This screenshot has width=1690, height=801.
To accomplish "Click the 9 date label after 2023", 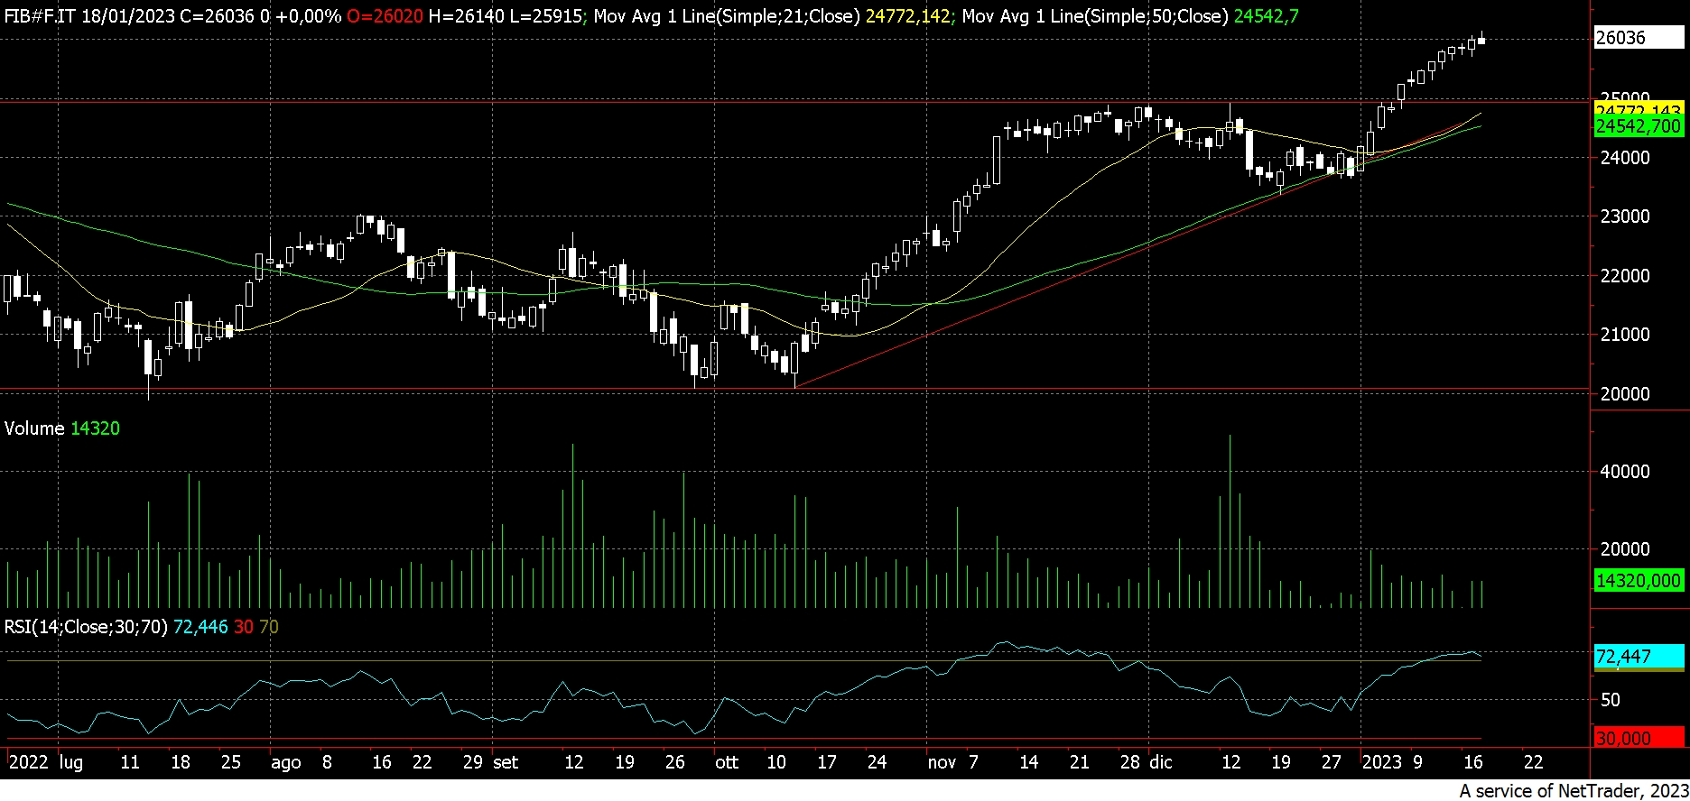I will point(1417,762).
